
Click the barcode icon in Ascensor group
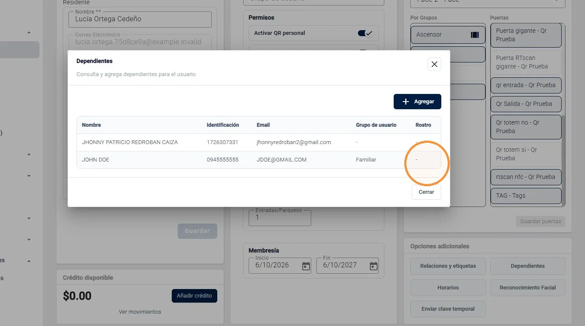coord(475,35)
